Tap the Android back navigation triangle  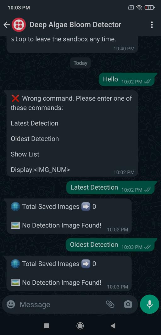coord(113,326)
